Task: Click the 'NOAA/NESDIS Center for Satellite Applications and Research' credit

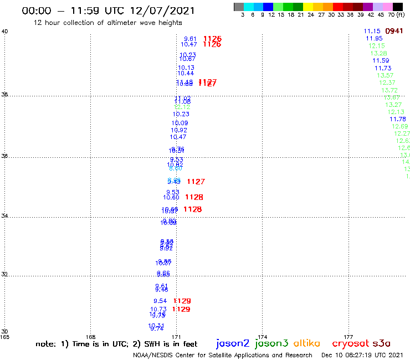Action: (x=223, y=356)
